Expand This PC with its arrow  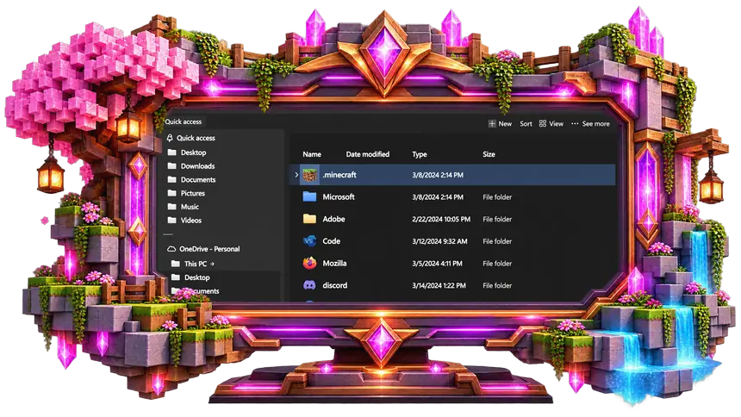click(212, 264)
